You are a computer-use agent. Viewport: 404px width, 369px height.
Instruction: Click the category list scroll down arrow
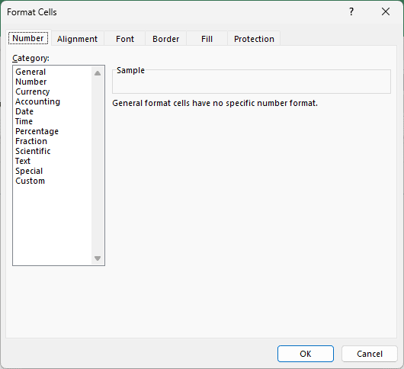tap(98, 258)
